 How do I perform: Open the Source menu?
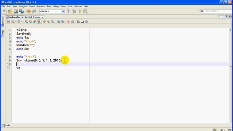[x=32, y=7]
